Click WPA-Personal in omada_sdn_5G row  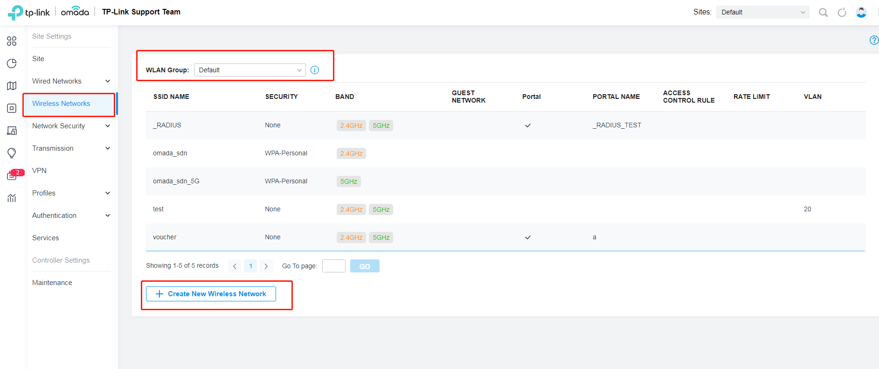pos(286,181)
